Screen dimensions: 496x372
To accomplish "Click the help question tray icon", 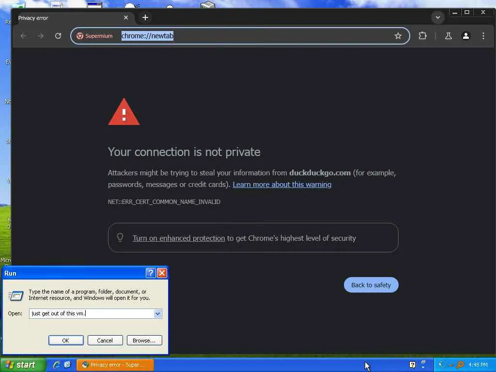I will pyautogui.click(x=412, y=365).
